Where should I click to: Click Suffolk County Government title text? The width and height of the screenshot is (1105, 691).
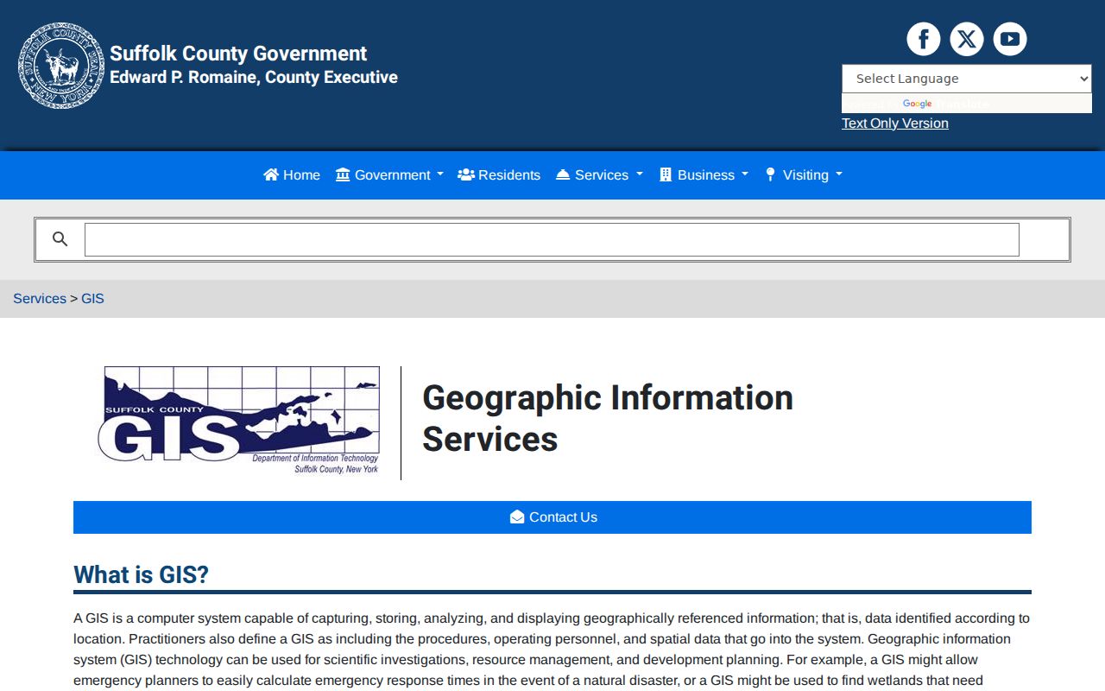(238, 54)
